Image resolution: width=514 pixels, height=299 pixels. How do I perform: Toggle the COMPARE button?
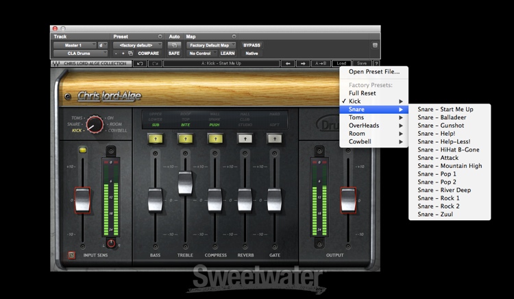pos(148,53)
